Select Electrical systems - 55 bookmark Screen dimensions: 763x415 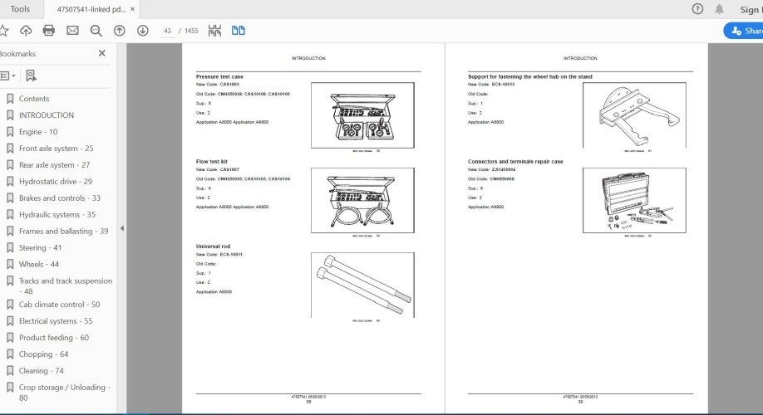tap(56, 320)
